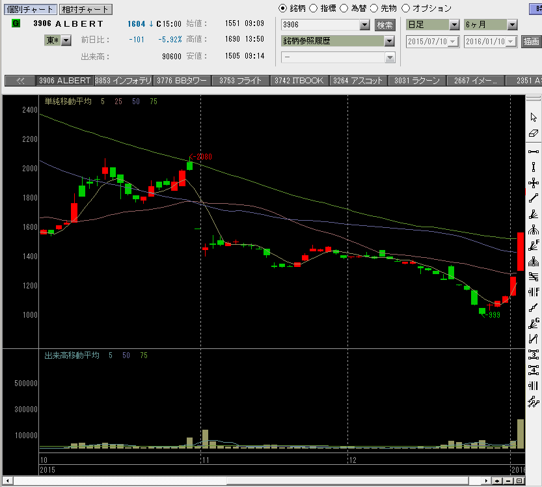The image size is (542, 487).
Task: Click the horizontal scrollbar thumb
Action: tap(347, 480)
